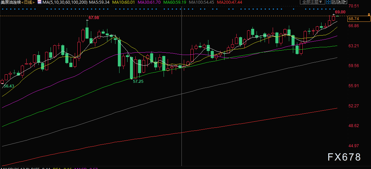Click the left-arrow-between-bars toolbar icon

[x=334, y=2]
